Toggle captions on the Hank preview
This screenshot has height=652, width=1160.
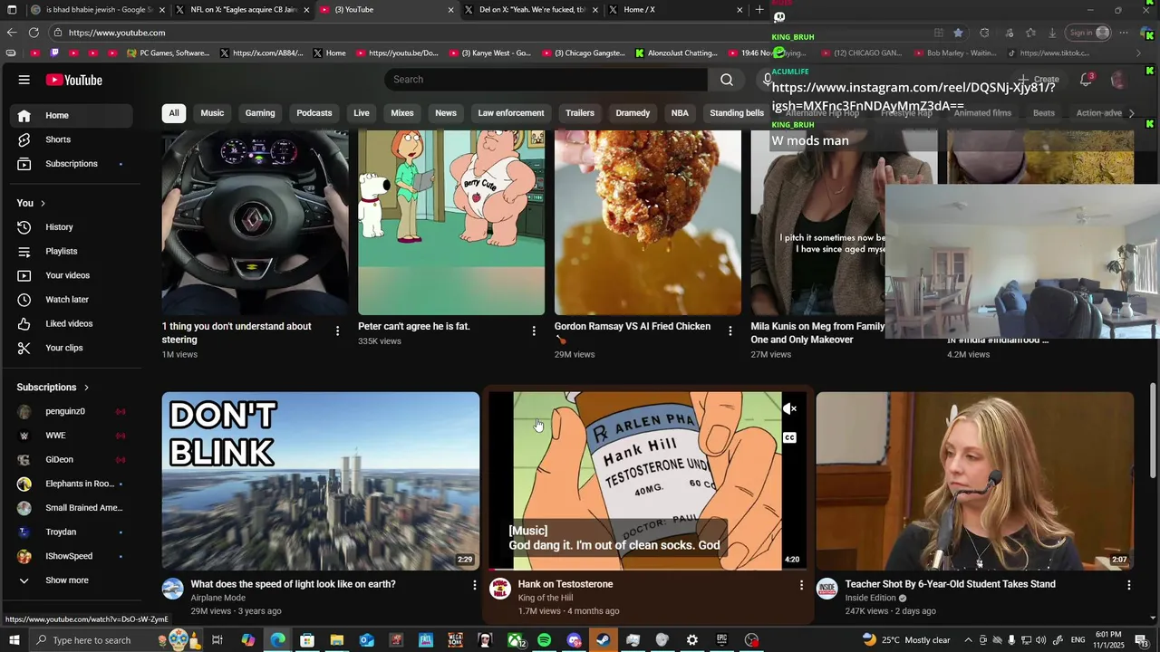[789, 438]
